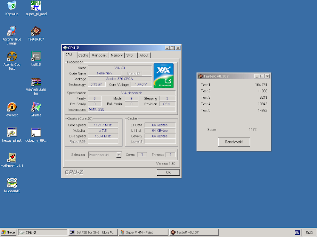Click the Specification field VIA Nehemiah
The height and width of the screenshot is (237, 317).
132,93
